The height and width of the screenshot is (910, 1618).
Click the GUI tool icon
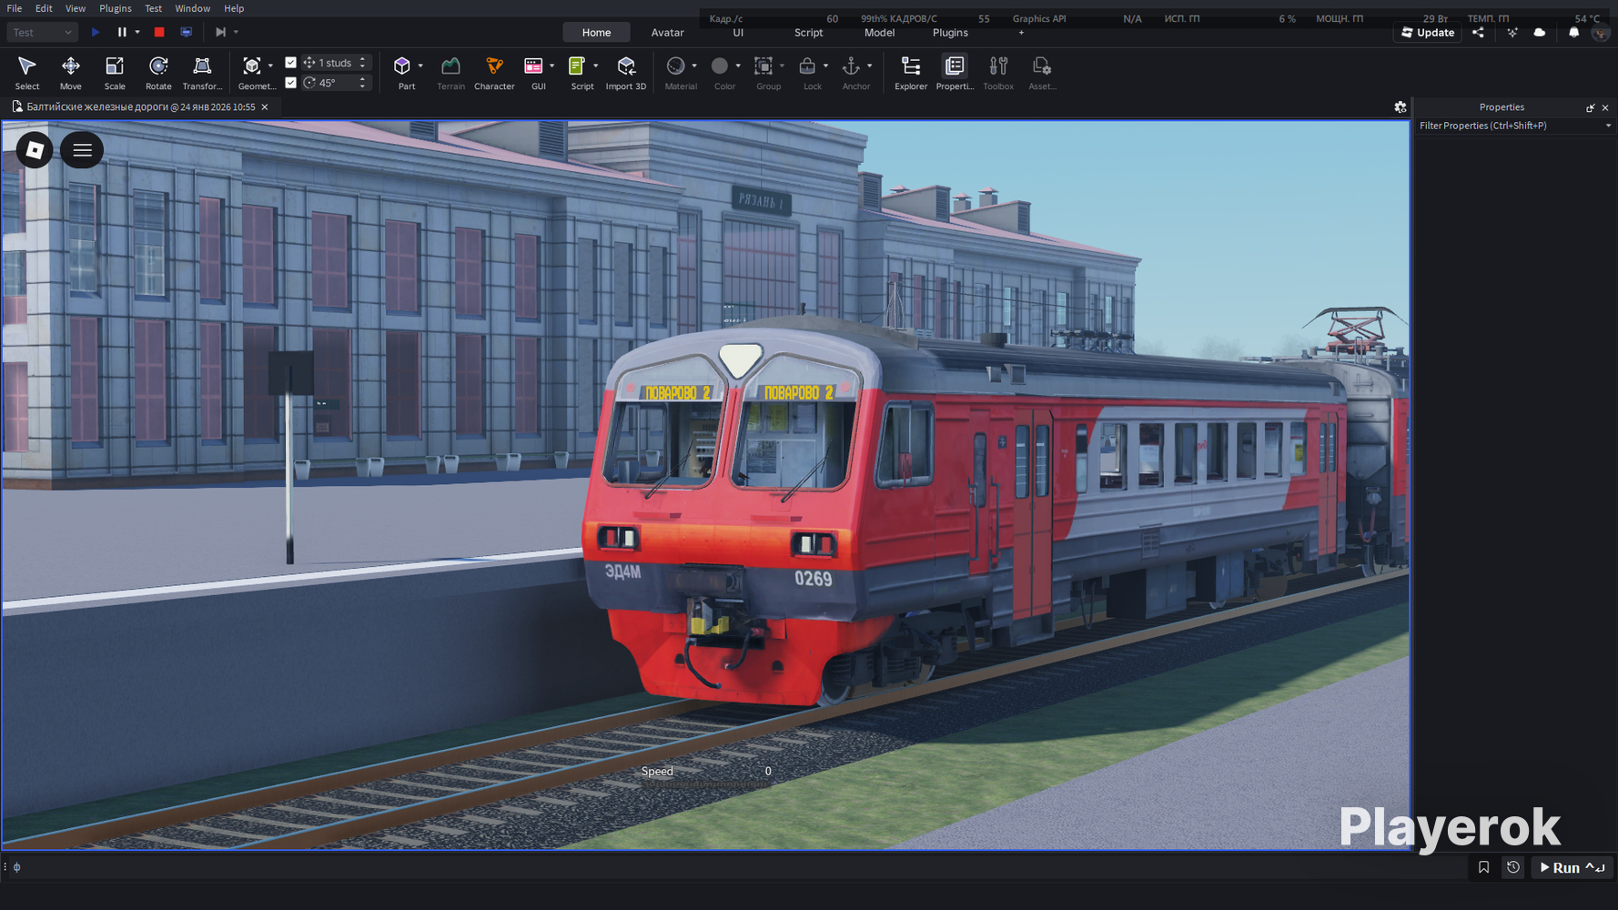pos(534,72)
